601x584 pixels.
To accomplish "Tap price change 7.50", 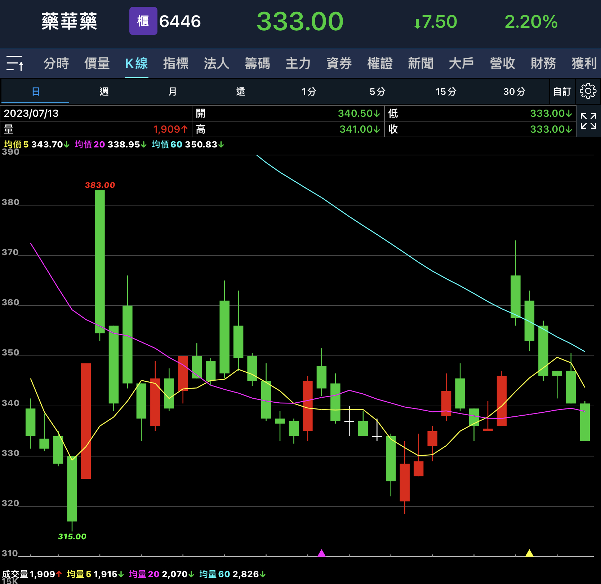I will point(435,22).
